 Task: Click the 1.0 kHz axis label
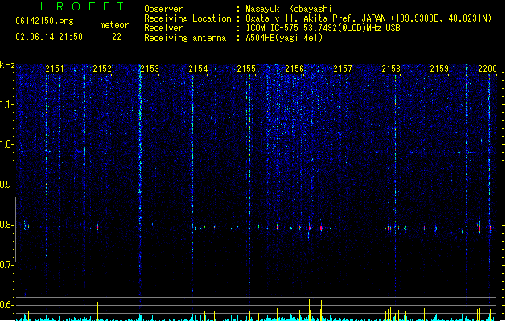(6, 144)
